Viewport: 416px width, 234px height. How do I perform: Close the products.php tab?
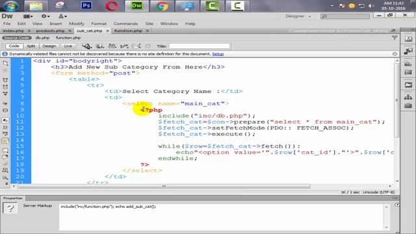coord(70,31)
